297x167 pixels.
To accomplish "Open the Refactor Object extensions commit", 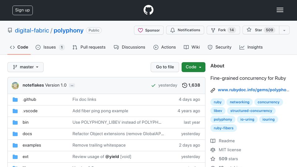I will click(118, 134).
